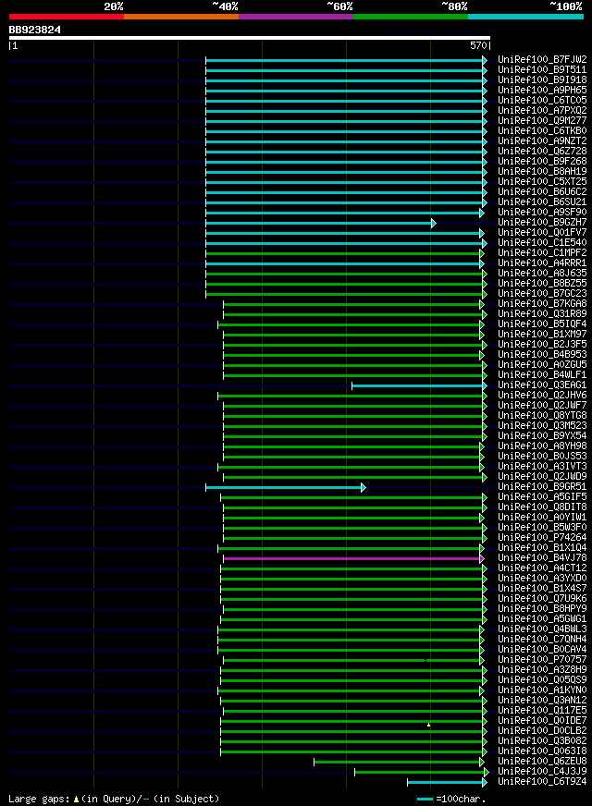The height and width of the screenshot is (806, 592).
Task: Select the UniRef100_P70757 label
Action: [x=542, y=660]
